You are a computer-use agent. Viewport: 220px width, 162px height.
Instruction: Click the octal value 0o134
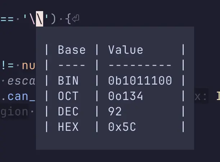[125, 96]
